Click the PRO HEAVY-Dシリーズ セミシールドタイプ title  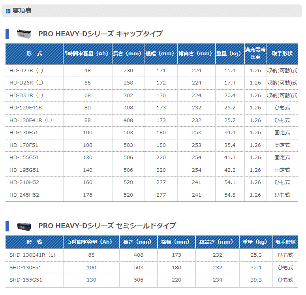[107, 225]
